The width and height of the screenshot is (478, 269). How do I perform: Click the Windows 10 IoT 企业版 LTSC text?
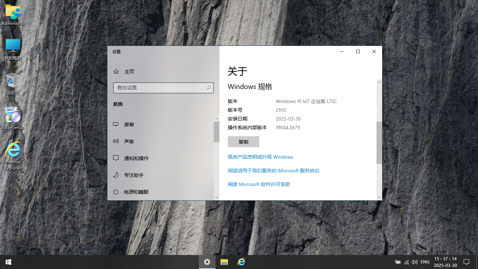tap(306, 101)
